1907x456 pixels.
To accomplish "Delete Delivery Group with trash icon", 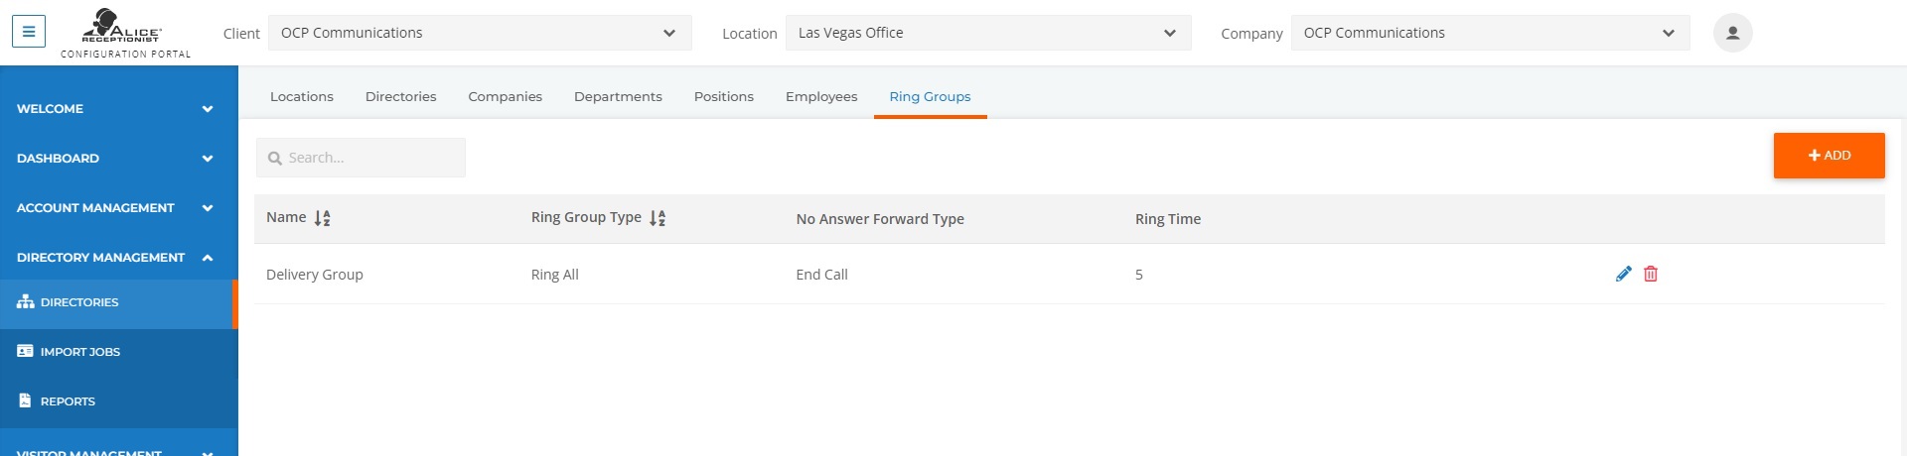I will [x=1651, y=274].
